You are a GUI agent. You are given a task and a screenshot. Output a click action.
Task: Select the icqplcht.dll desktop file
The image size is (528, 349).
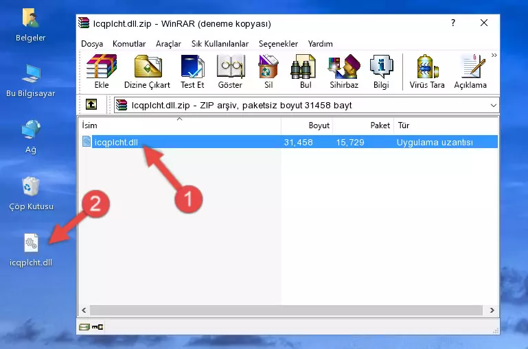point(31,250)
